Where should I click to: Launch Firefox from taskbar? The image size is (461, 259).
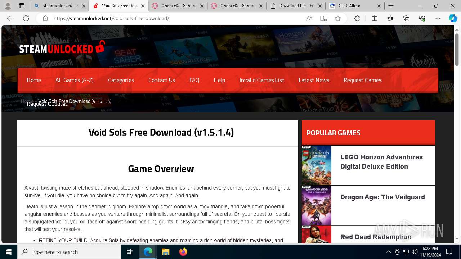click(183, 252)
